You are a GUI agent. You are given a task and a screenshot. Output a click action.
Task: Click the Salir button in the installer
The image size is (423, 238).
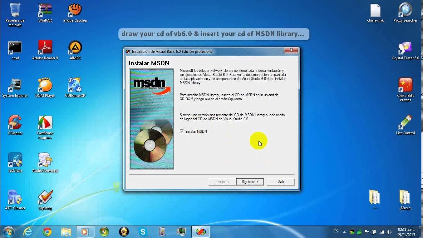[x=281, y=182]
